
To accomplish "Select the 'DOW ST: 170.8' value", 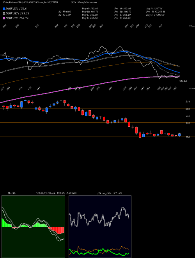I will 16,9.
